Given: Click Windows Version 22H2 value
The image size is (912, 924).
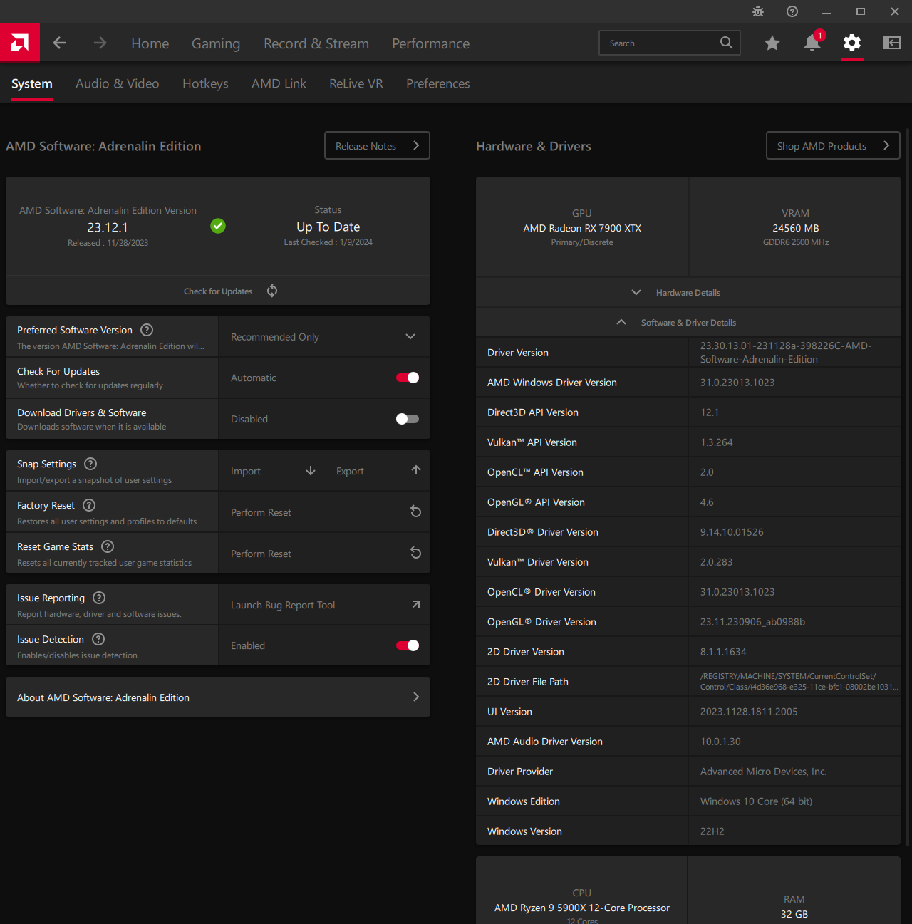Looking at the screenshot, I should tap(712, 831).
